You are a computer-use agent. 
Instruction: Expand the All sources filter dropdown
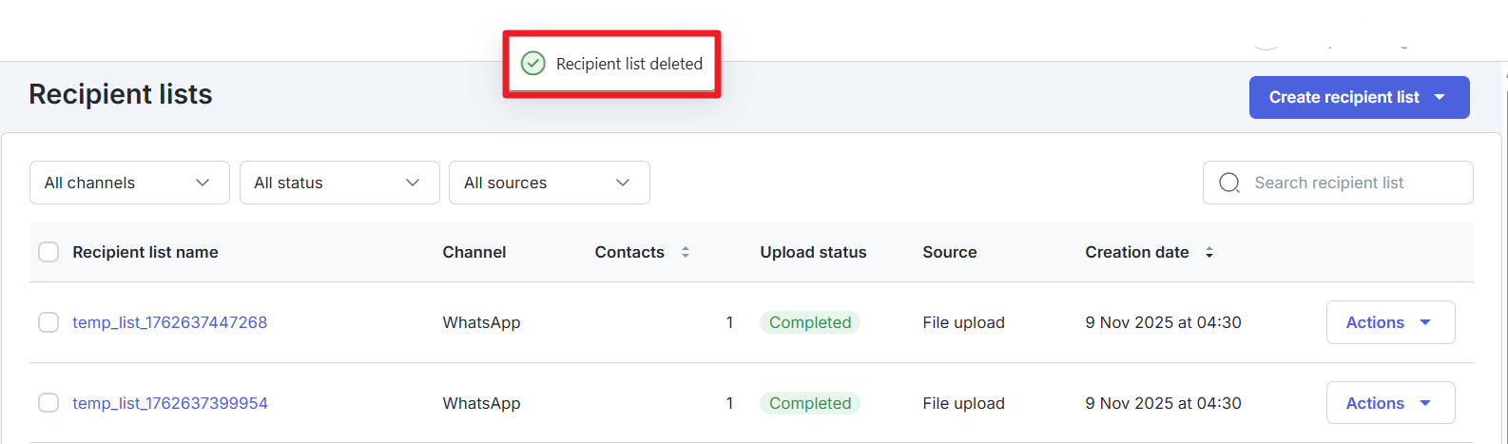(x=549, y=183)
